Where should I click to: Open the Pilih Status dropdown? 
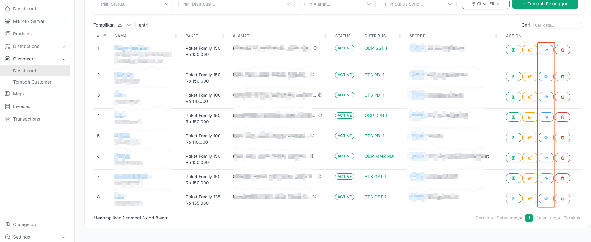click(135, 4)
